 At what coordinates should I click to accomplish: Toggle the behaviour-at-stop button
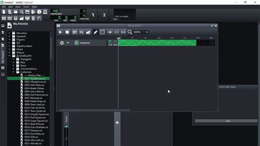click(x=123, y=32)
